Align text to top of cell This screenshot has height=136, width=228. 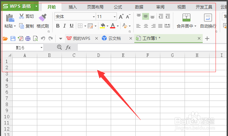(139, 16)
